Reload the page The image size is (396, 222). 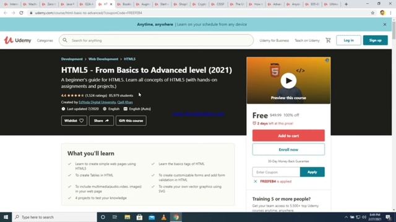tap(21, 13)
